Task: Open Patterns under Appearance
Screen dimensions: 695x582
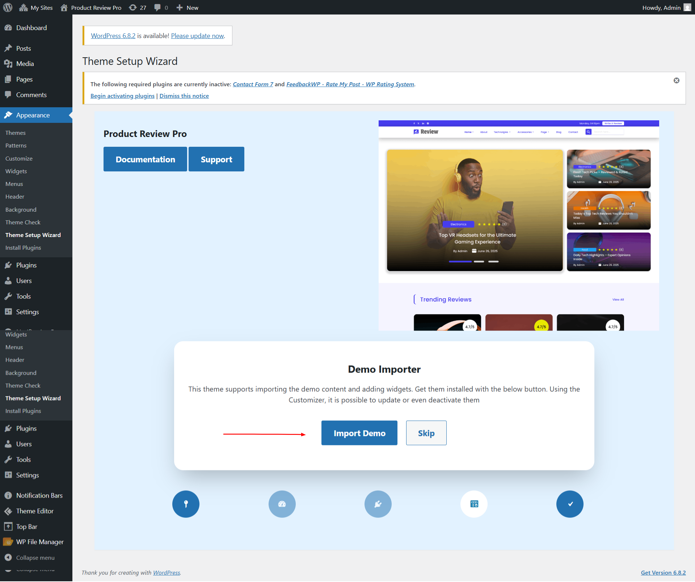Action: [x=16, y=145]
